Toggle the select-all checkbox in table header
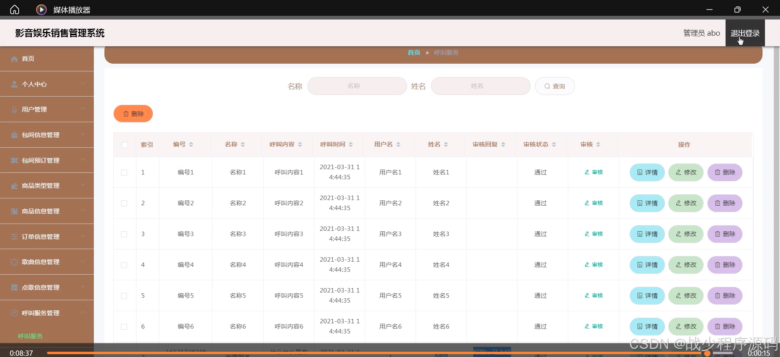Screen dimensions: 780x357 click(125, 145)
